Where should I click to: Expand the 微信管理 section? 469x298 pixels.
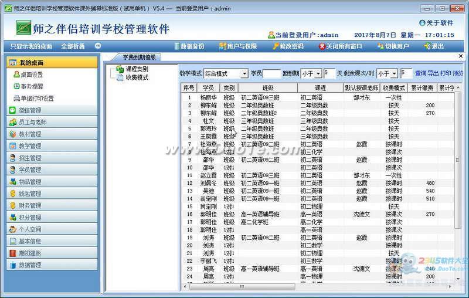52,110
